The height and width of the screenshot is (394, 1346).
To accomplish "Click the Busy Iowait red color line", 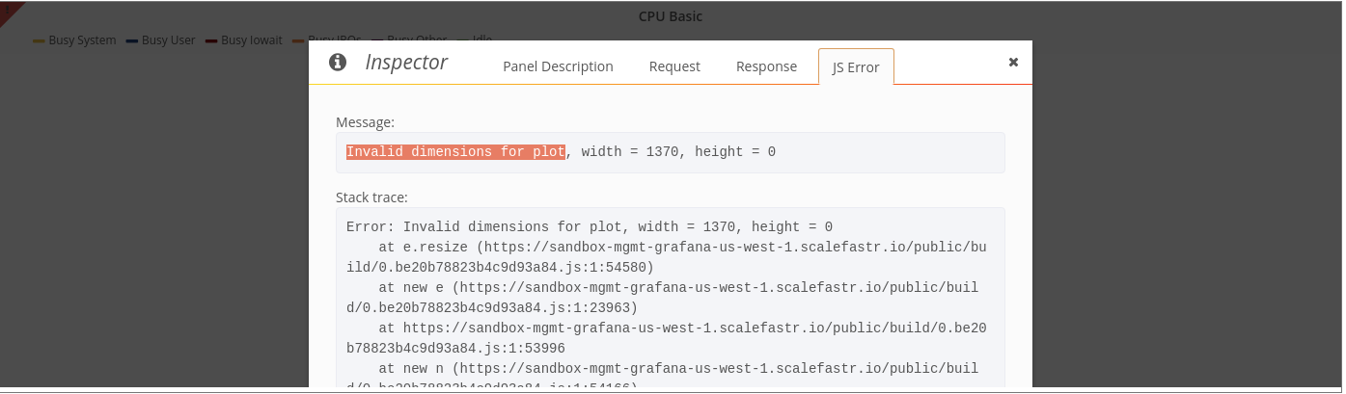I will (211, 41).
